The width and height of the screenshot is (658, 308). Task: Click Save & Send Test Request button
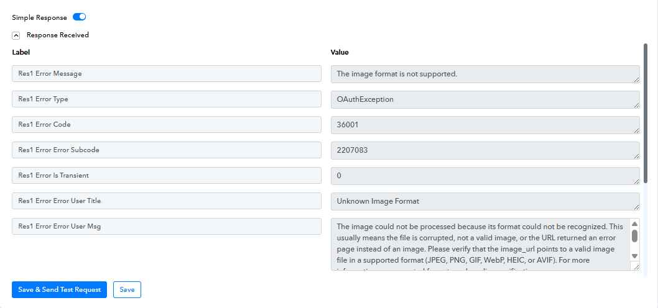(x=59, y=290)
